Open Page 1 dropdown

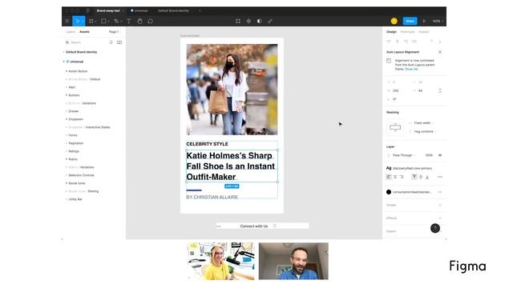pos(115,32)
